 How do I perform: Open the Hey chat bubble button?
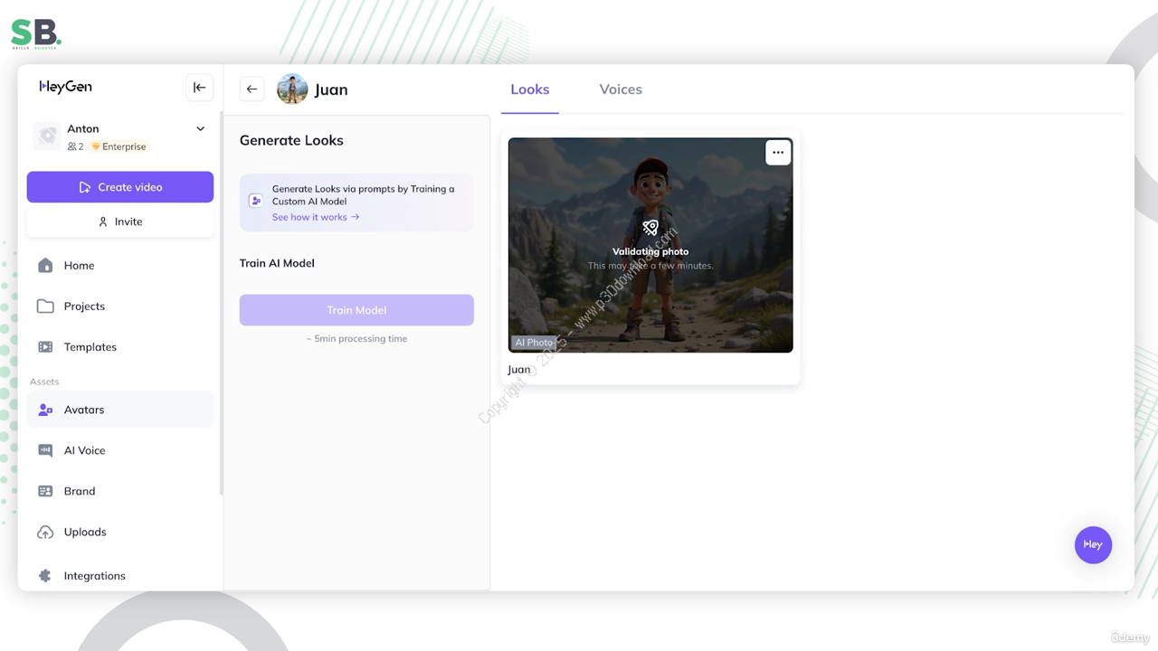click(x=1093, y=544)
